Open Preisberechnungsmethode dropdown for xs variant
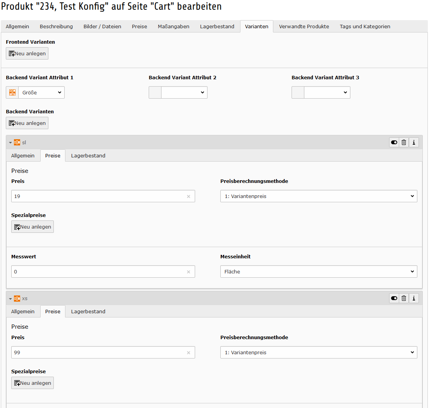This screenshot has width=429, height=408. tap(319, 353)
